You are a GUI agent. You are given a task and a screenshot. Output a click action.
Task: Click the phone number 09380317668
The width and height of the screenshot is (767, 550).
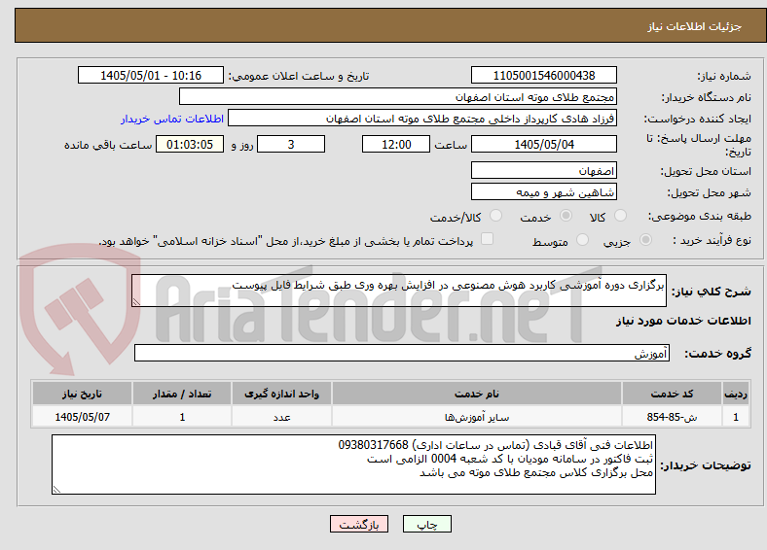(373, 445)
